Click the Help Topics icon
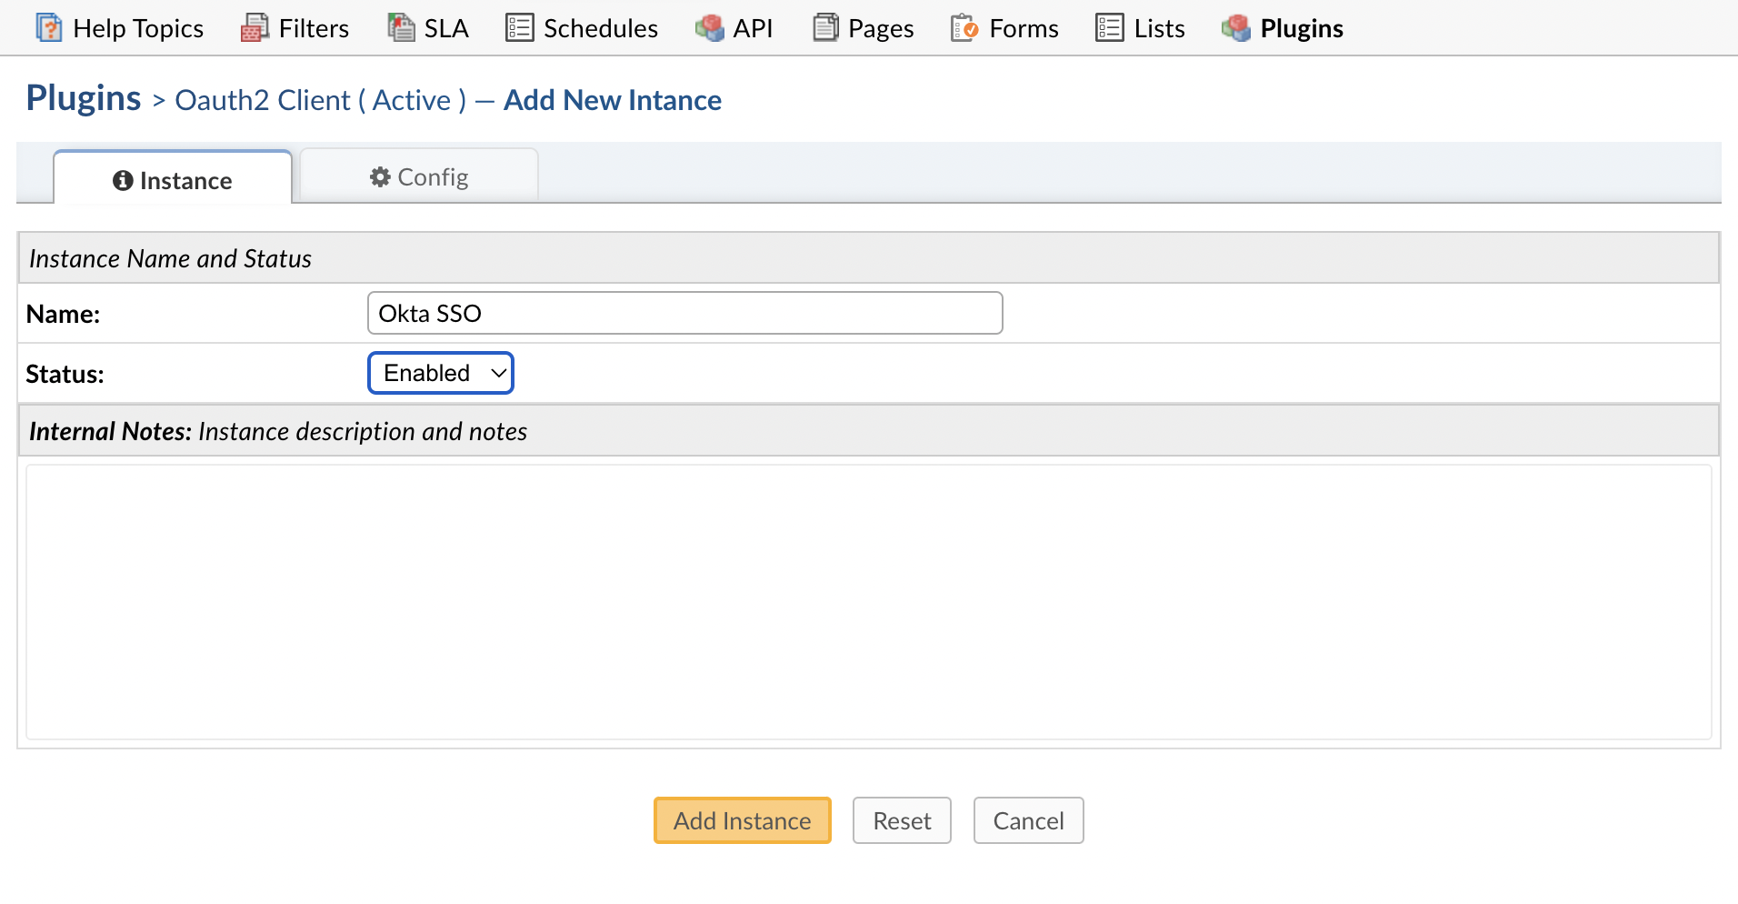This screenshot has width=1738, height=904. (x=48, y=27)
